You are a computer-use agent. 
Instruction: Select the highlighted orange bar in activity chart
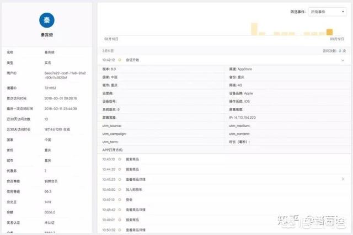click(330, 32)
